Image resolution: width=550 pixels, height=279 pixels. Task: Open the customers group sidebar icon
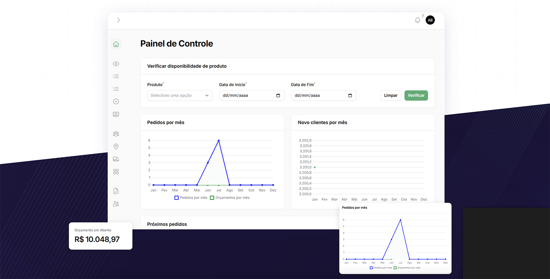116,134
